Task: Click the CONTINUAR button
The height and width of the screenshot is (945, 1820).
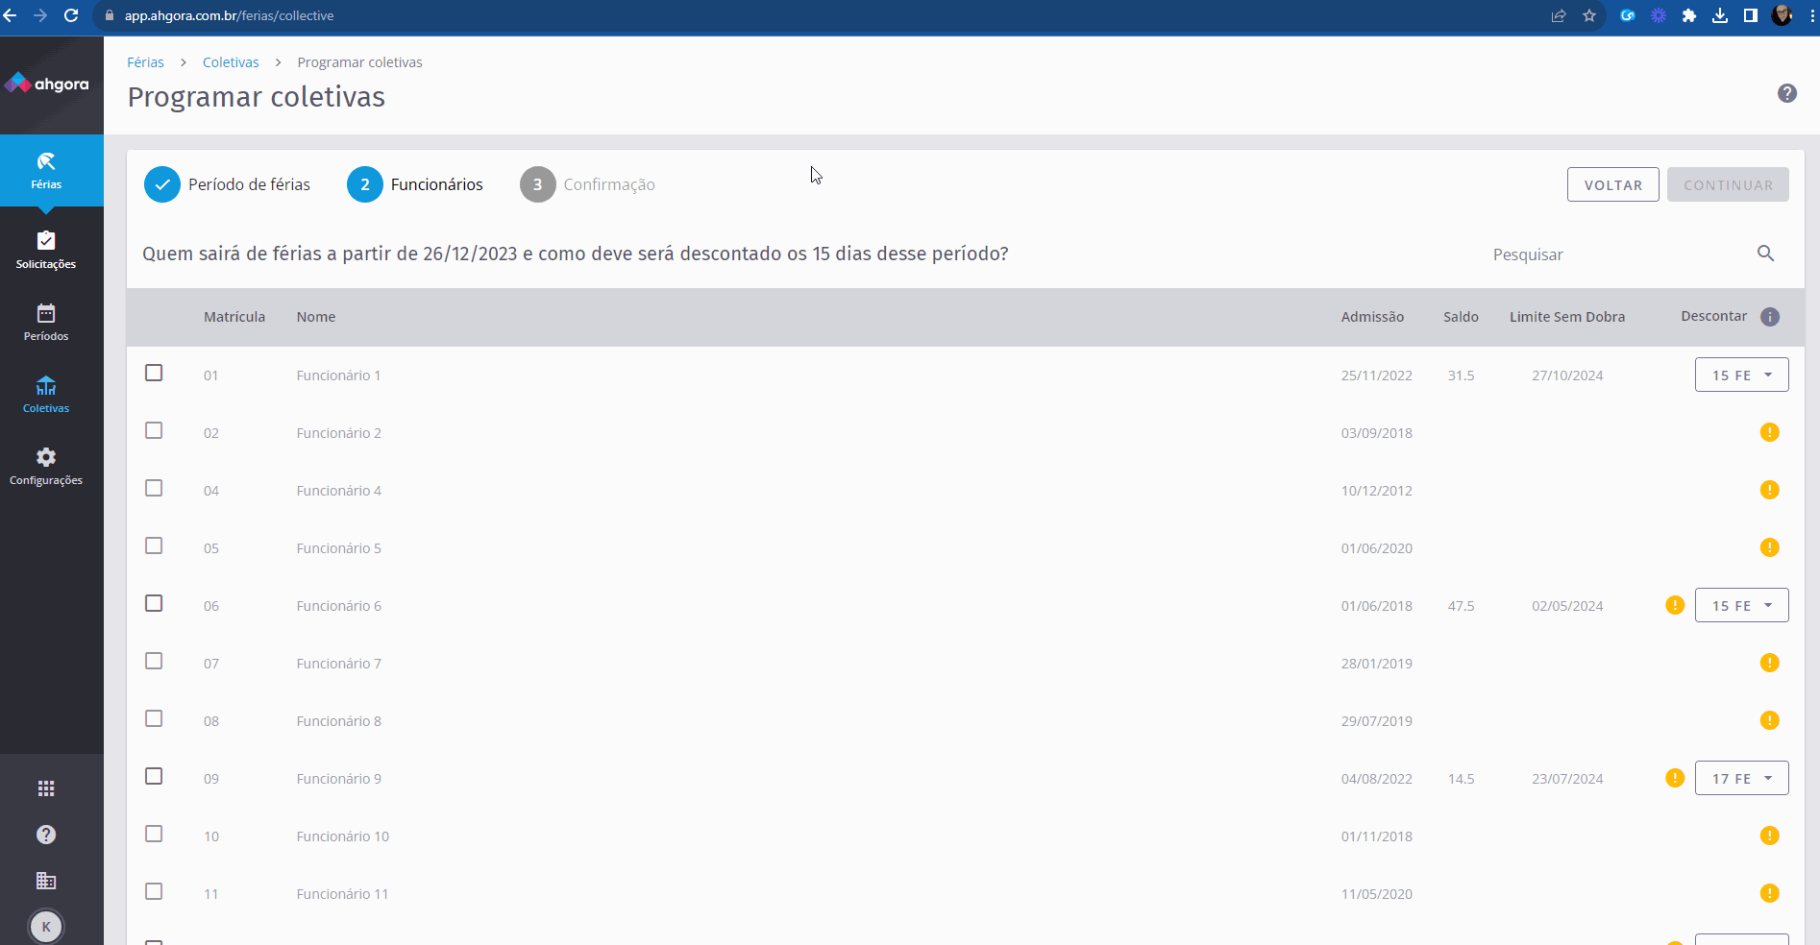Action: (x=1728, y=184)
